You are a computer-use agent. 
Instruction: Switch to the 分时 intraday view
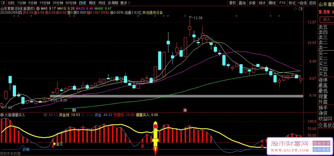[11, 3]
